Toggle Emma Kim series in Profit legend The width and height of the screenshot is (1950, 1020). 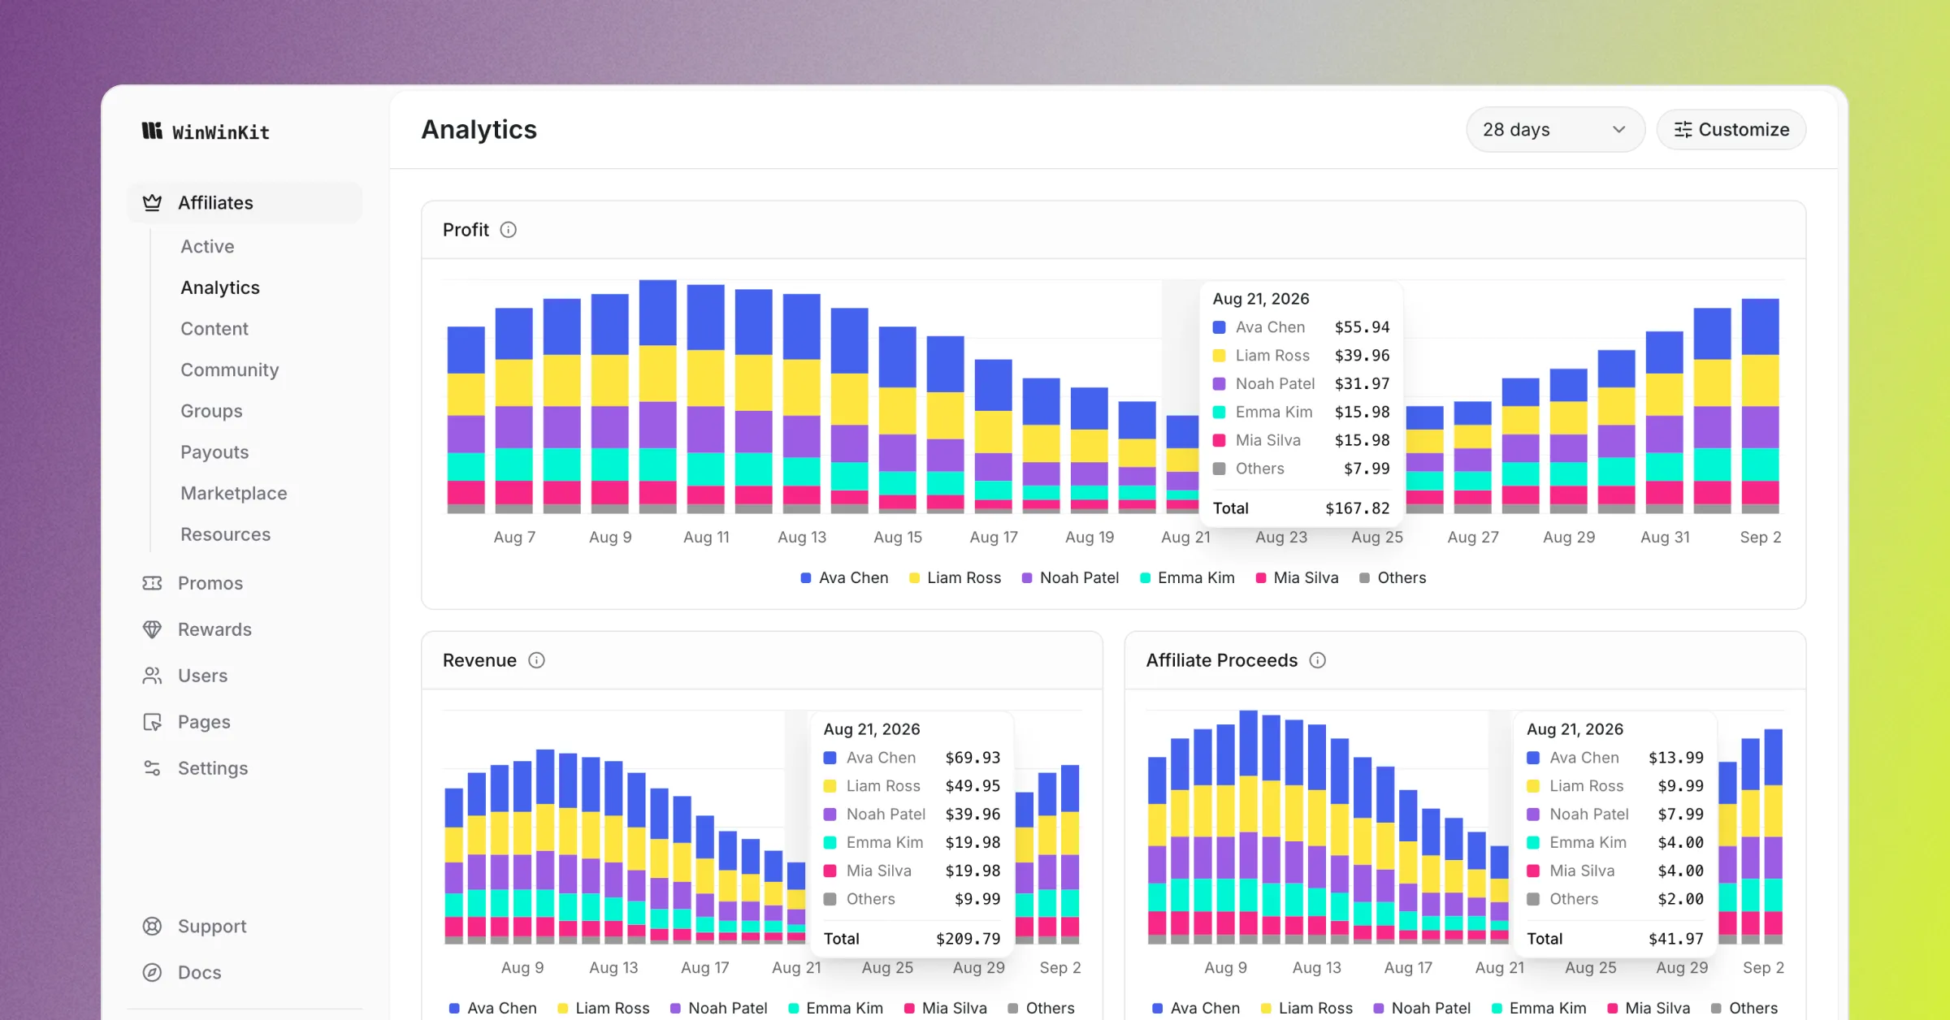tap(1187, 578)
